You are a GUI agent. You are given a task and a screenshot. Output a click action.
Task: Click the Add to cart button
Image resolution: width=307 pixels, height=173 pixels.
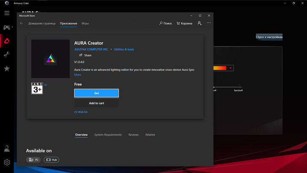tap(96, 103)
